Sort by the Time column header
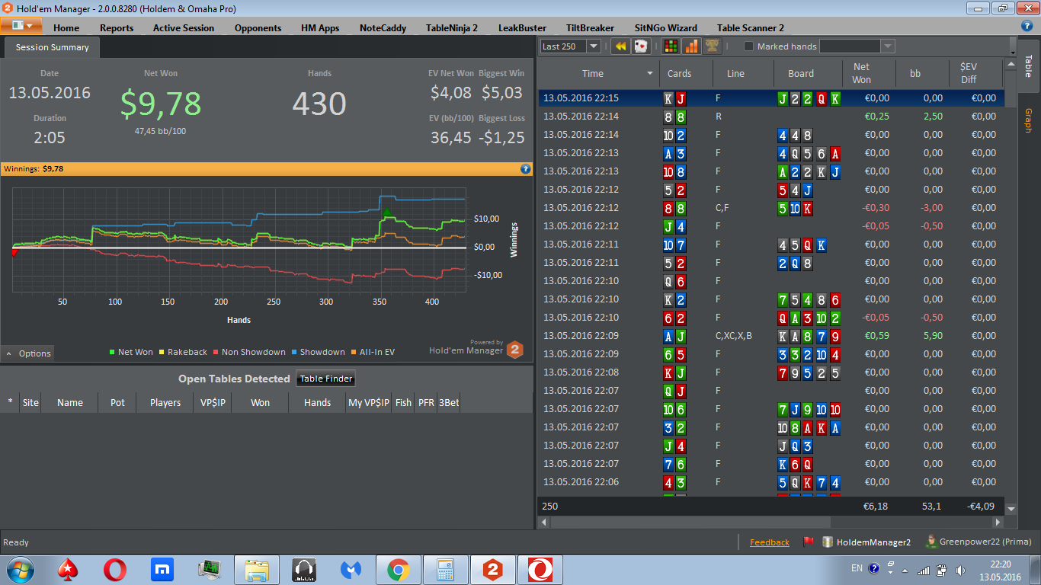Image resolution: width=1041 pixels, height=585 pixels. tap(598, 74)
